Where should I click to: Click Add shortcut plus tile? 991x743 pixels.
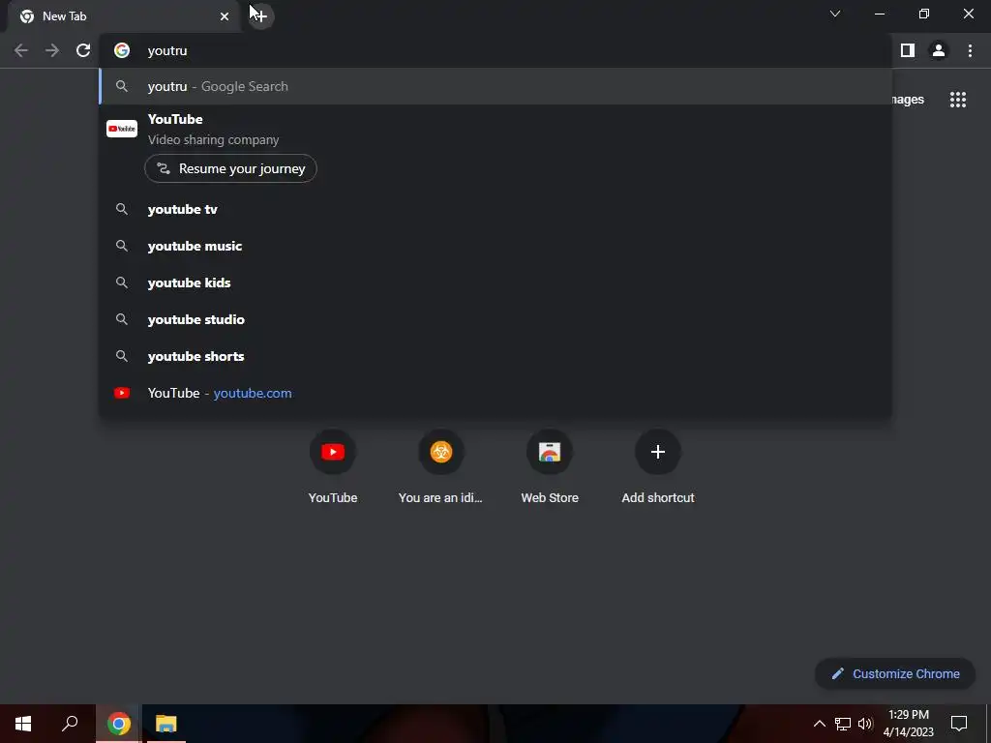(658, 467)
